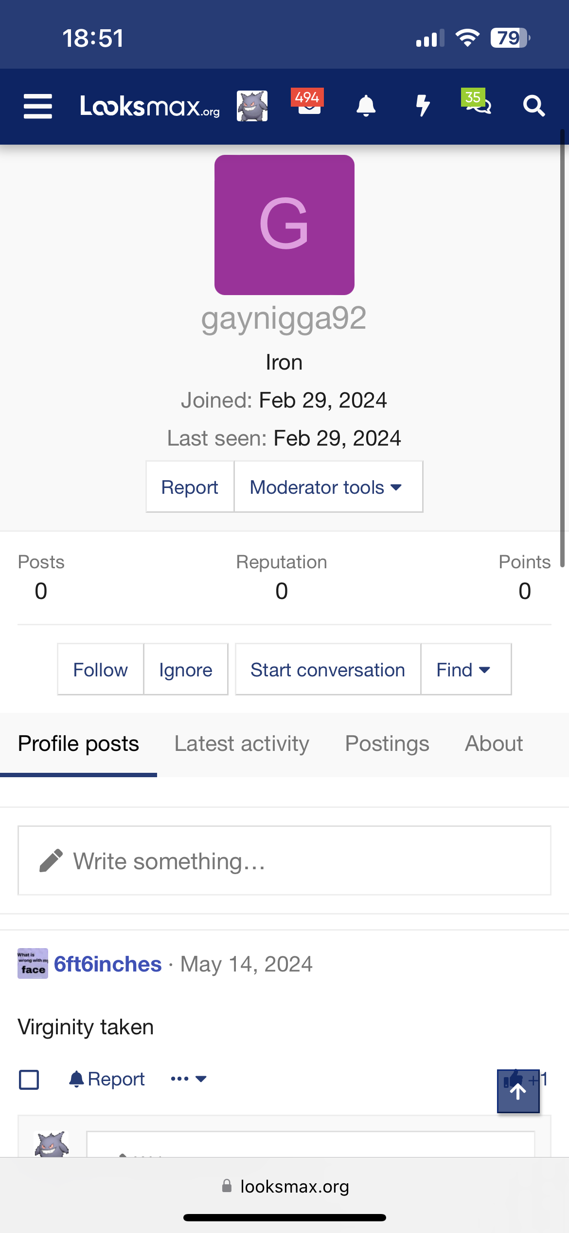
Task: Open the 6ft6inches user profile link
Action: click(x=107, y=964)
